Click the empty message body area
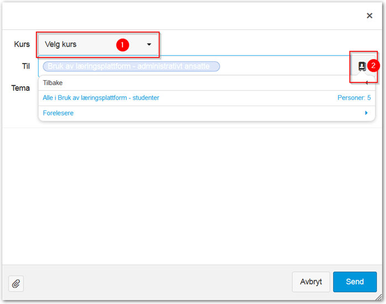386x304 pixels. tap(193, 193)
